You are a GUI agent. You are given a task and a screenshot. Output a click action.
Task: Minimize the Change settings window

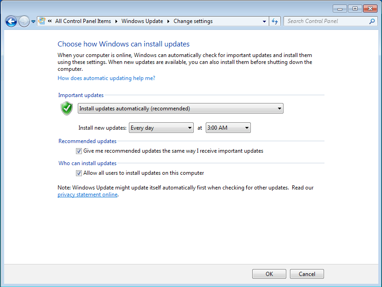[340, 9]
